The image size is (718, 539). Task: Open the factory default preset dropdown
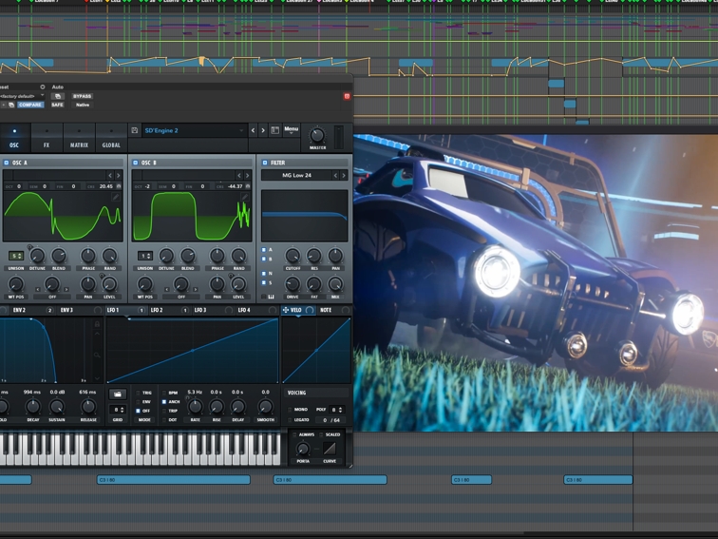click(x=22, y=96)
